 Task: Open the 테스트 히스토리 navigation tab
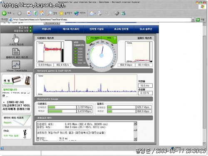click(71, 29)
